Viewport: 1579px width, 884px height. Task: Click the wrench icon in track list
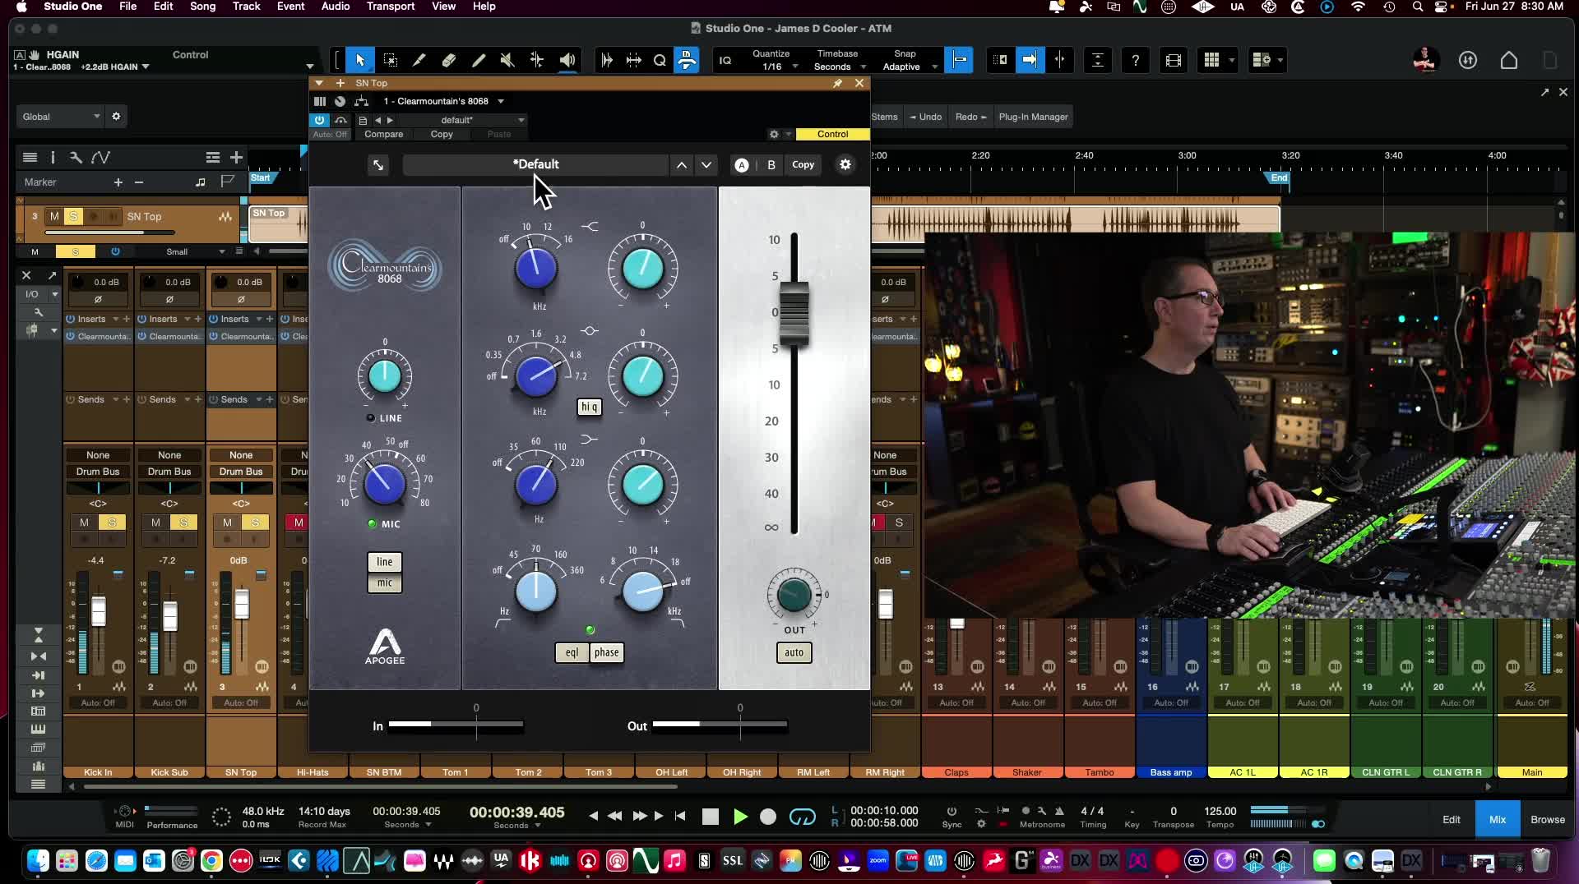[76, 157]
